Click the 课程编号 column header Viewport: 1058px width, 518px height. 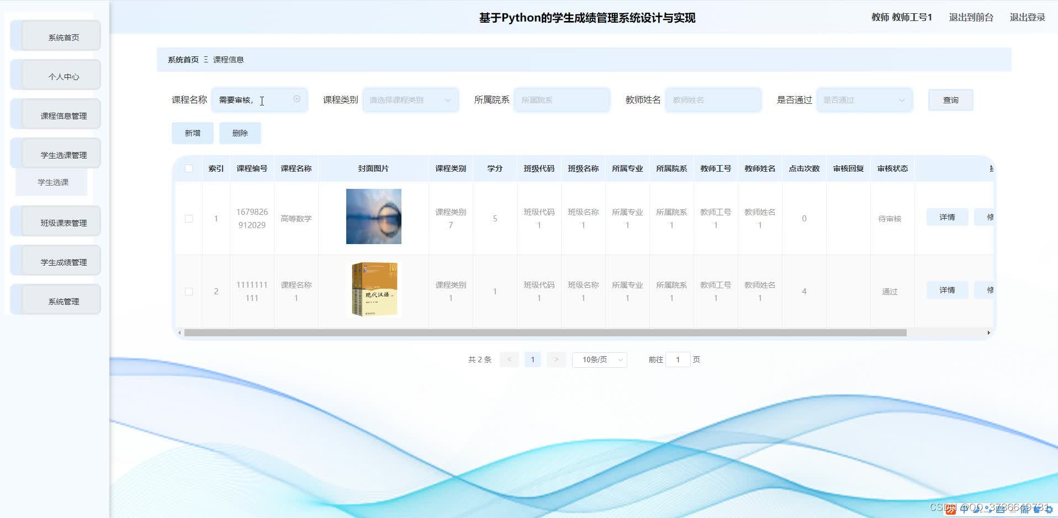pyautogui.click(x=252, y=168)
